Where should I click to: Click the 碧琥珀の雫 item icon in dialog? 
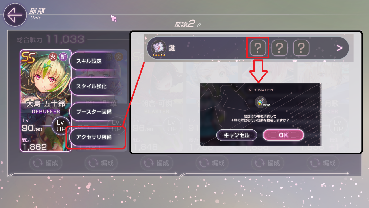click(x=260, y=102)
